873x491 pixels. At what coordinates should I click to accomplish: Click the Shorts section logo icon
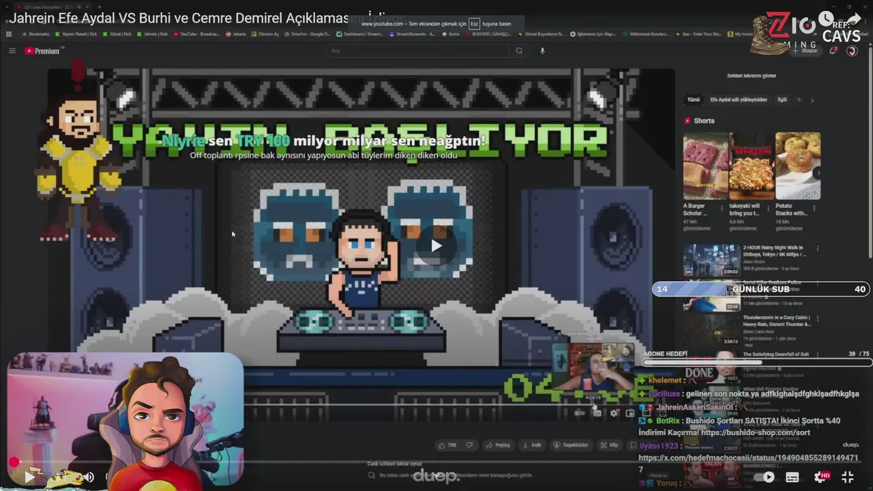687,121
